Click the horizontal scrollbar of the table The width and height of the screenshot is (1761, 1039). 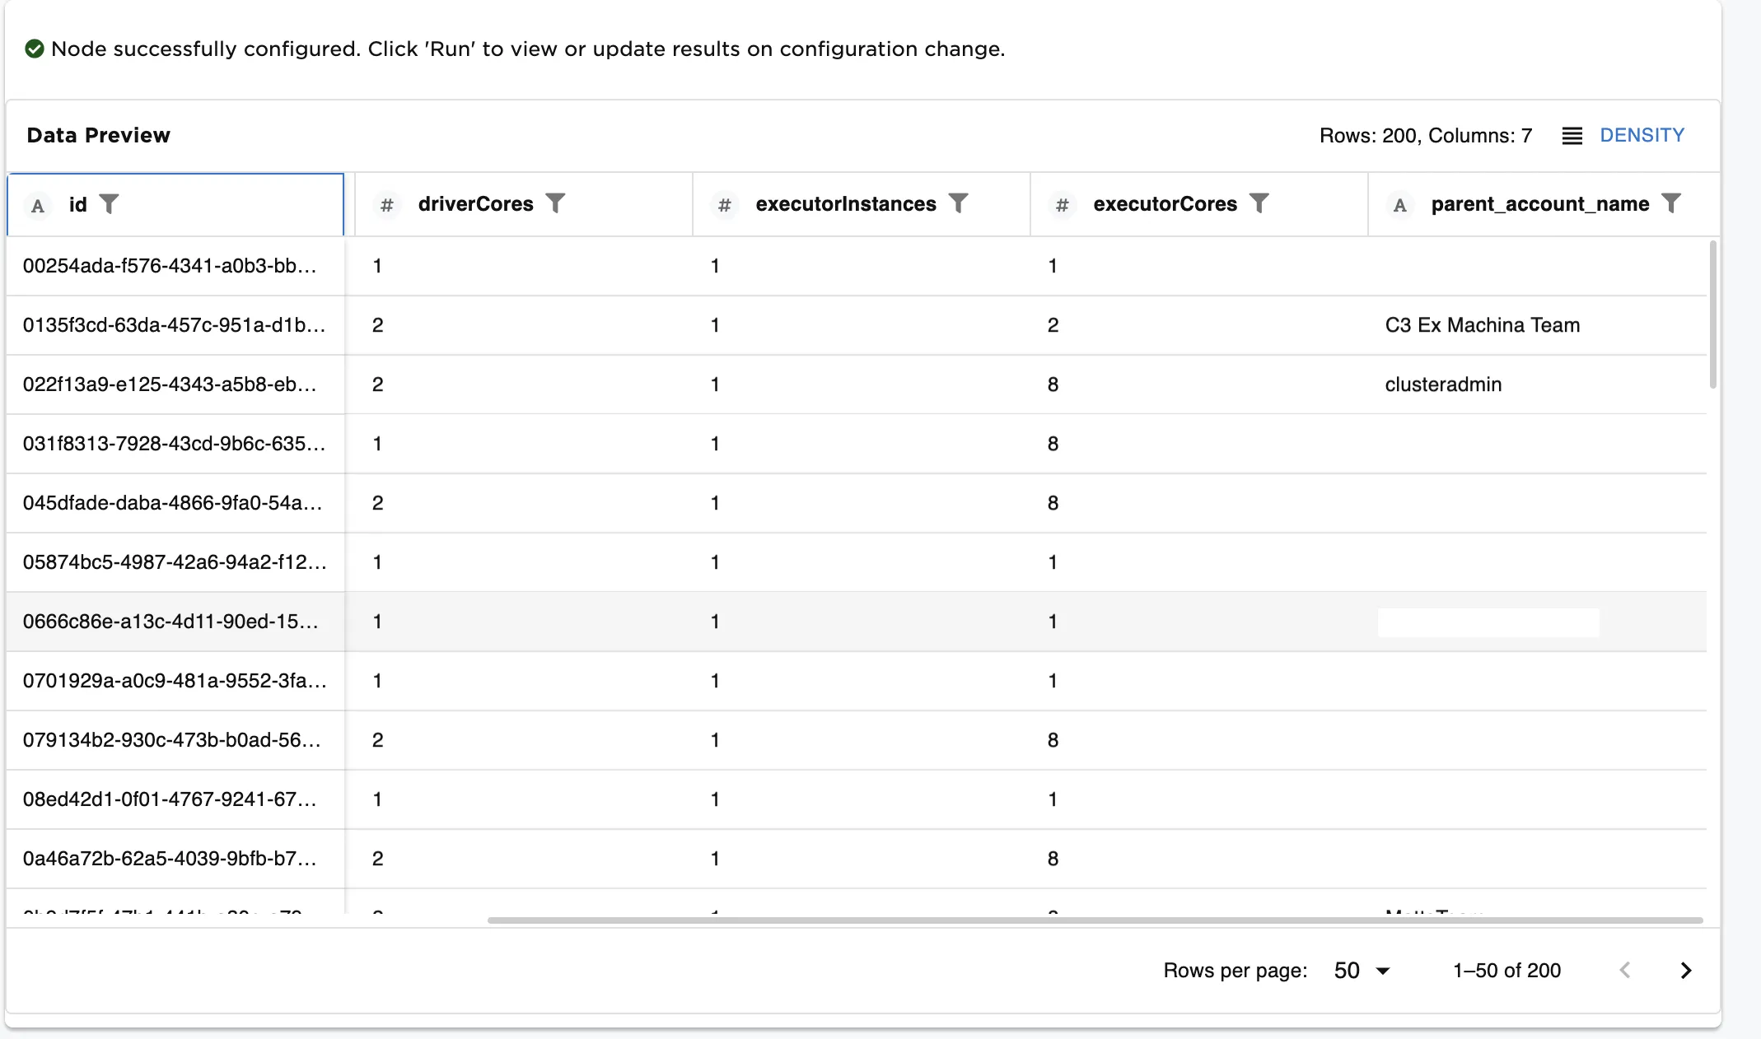point(1094,920)
